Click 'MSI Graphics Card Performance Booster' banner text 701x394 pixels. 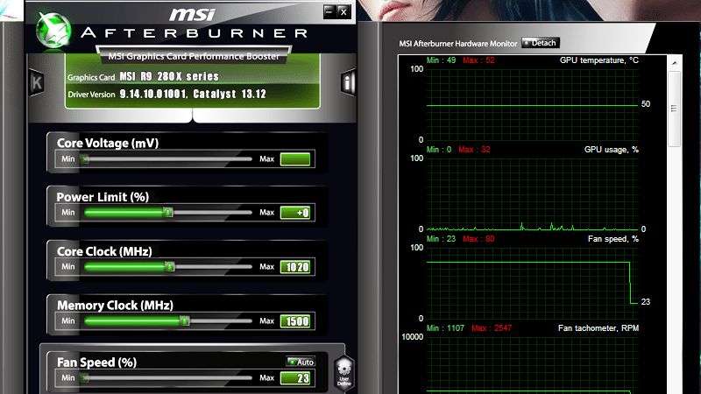(194, 56)
